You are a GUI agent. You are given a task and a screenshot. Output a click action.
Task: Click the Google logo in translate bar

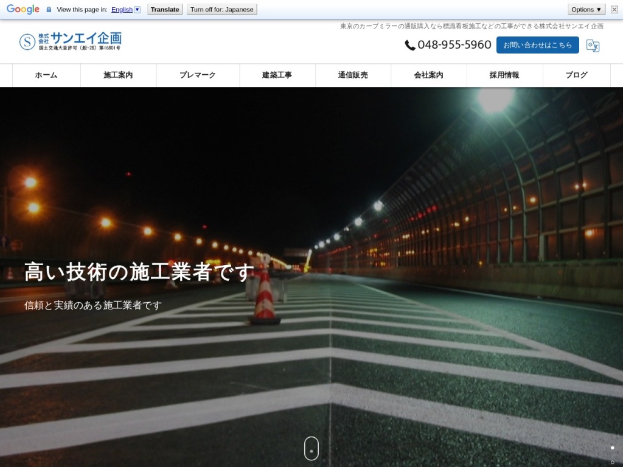point(23,9)
